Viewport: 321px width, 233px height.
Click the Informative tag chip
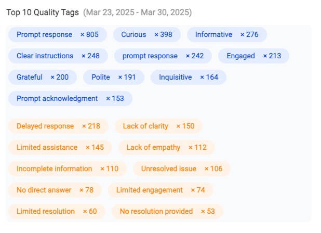(x=227, y=35)
